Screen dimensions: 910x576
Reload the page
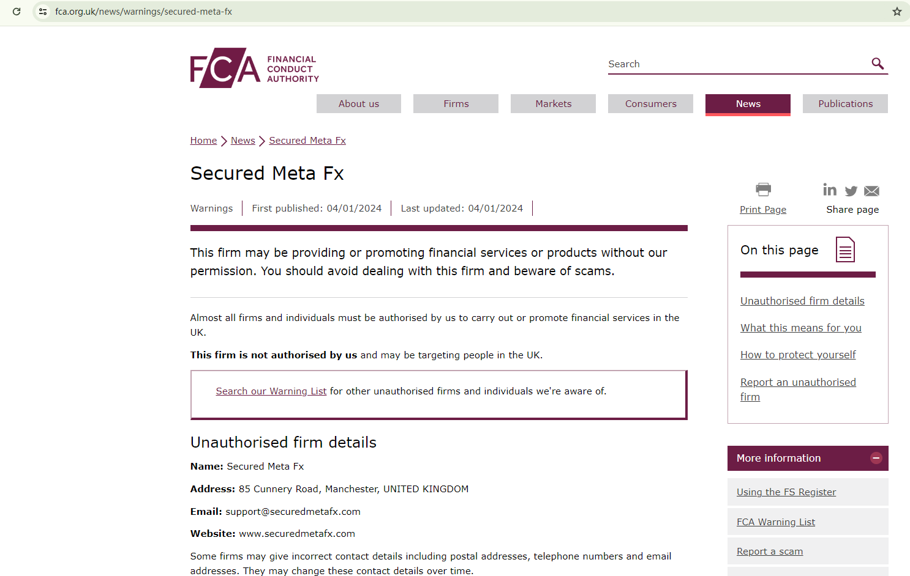pyautogui.click(x=17, y=12)
